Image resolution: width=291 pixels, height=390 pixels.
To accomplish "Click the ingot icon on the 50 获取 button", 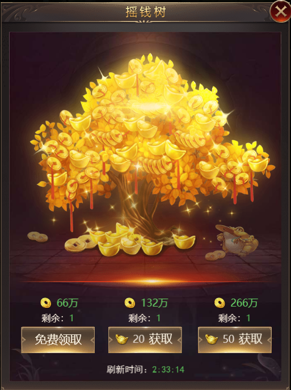I will click(x=212, y=339).
